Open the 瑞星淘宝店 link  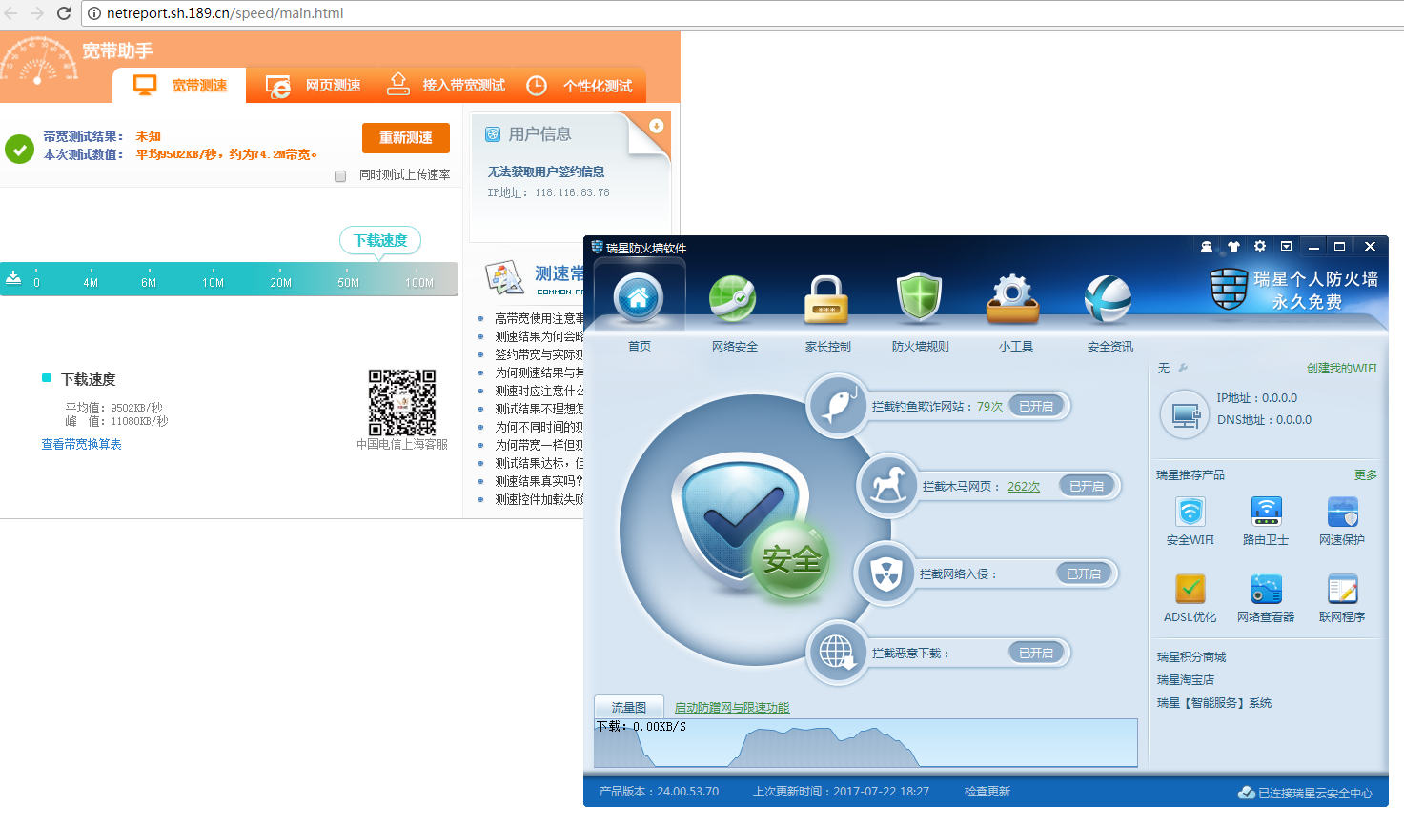pos(1186,679)
